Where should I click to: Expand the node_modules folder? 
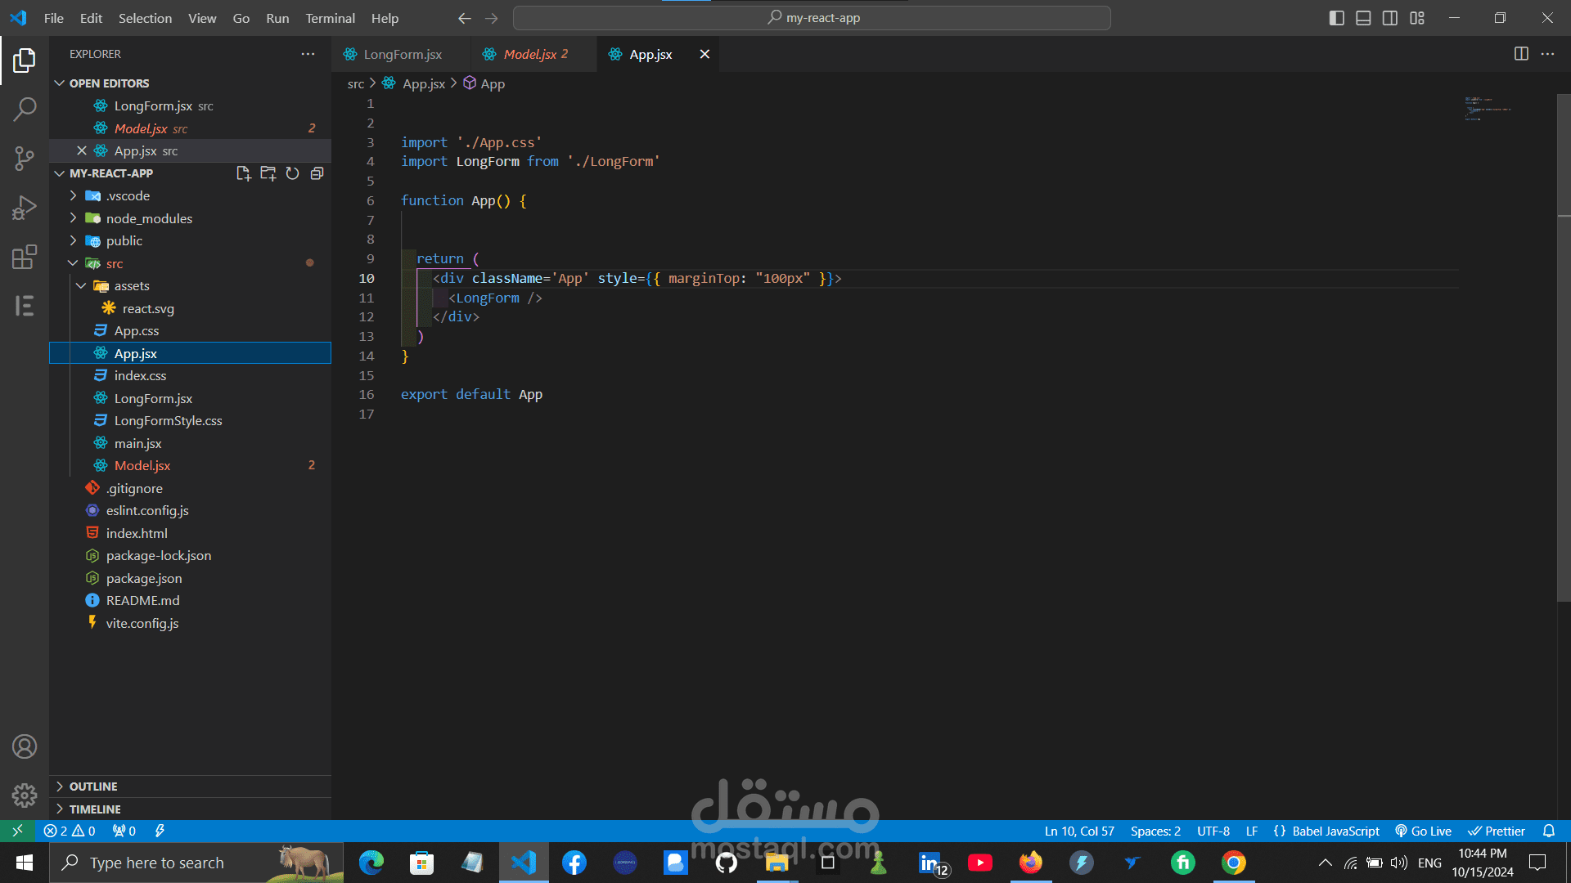[x=149, y=218]
